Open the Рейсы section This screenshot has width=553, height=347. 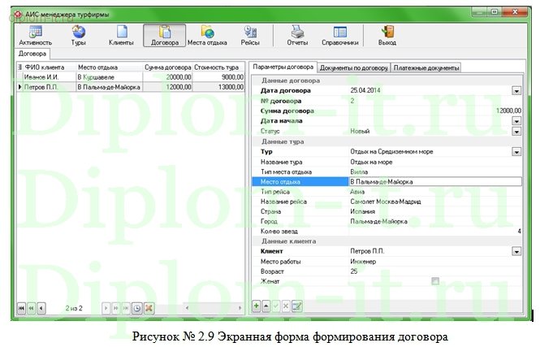click(250, 35)
